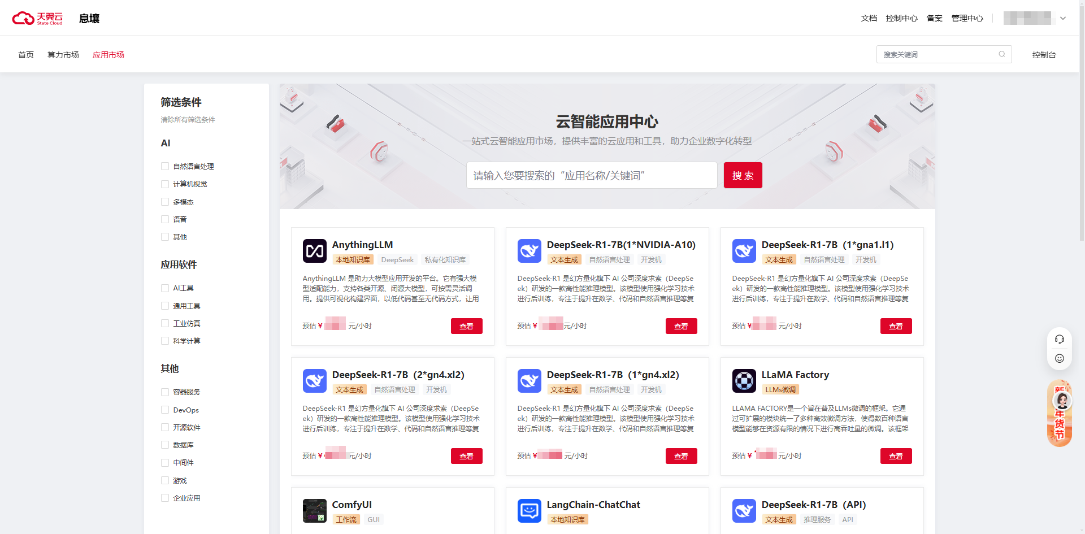1085x534 pixels.
Task: Check the 数据库 filter
Action: point(165,445)
